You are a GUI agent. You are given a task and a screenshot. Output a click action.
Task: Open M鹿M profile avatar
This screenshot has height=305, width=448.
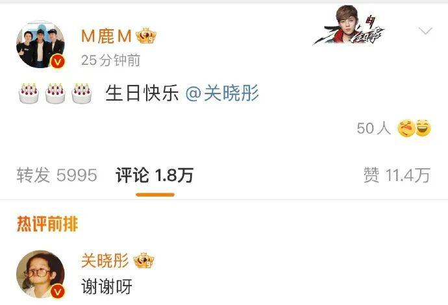(40, 44)
